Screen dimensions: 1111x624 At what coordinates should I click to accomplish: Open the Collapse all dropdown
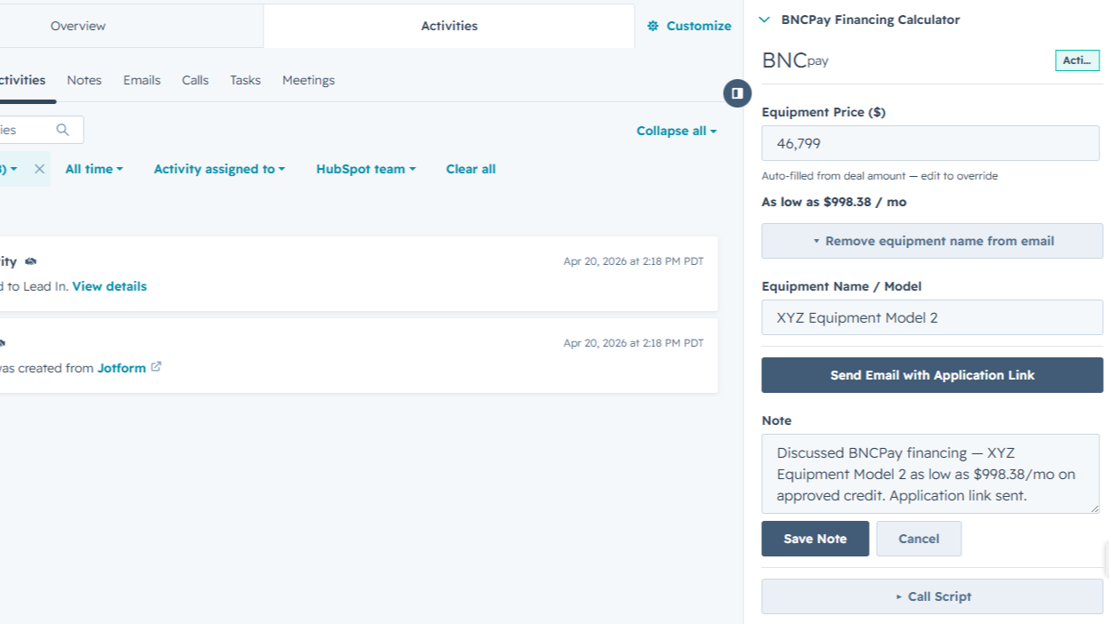pos(677,131)
